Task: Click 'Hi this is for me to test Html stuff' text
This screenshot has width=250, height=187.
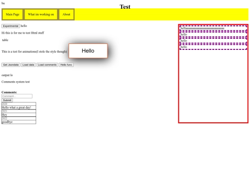Action: [x=23, y=33]
